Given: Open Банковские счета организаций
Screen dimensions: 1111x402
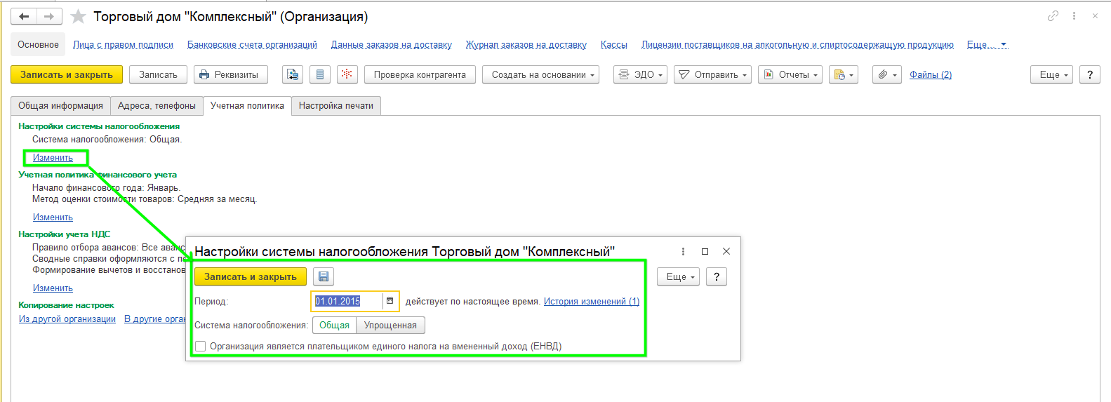Looking at the screenshot, I should (x=252, y=44).
